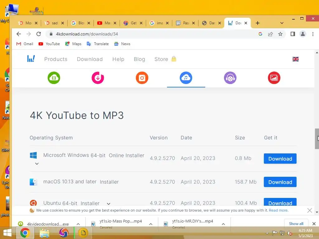Viewport: 319px width, 239px height.
Task: Open File Explorer from the taskbar
Action: pyautogui.click(x=44, y=233)
